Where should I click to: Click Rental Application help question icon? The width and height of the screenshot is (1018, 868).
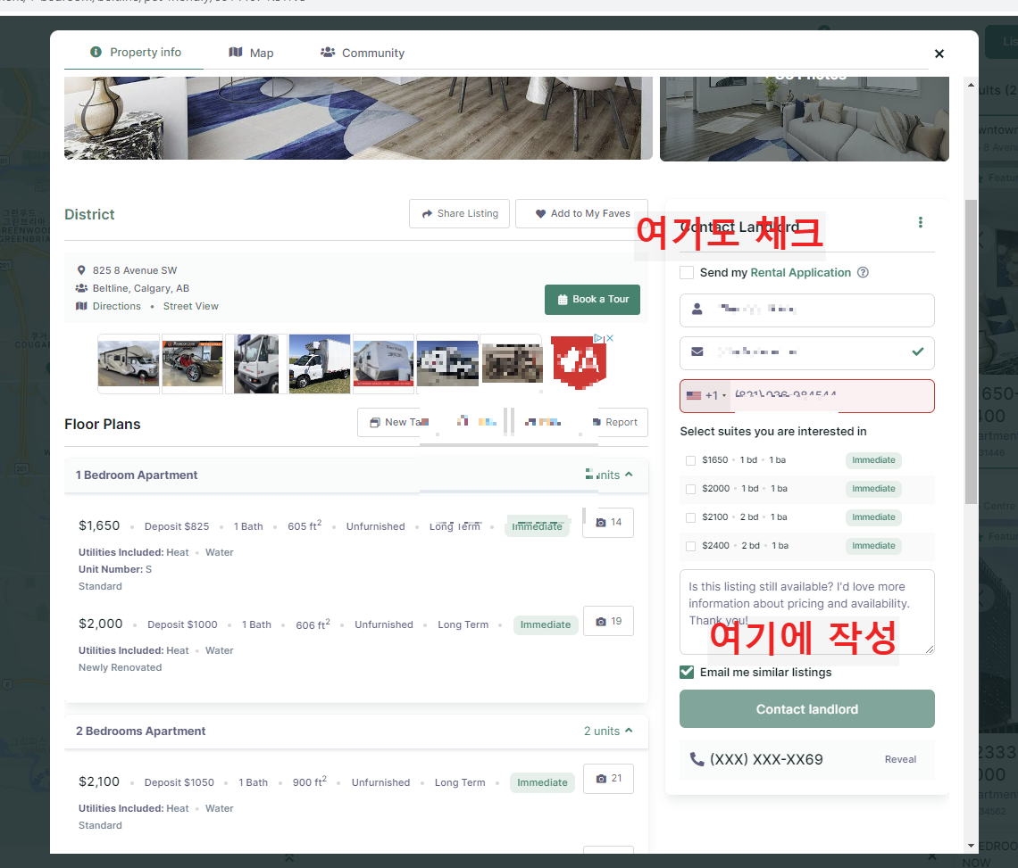(863, 272)
